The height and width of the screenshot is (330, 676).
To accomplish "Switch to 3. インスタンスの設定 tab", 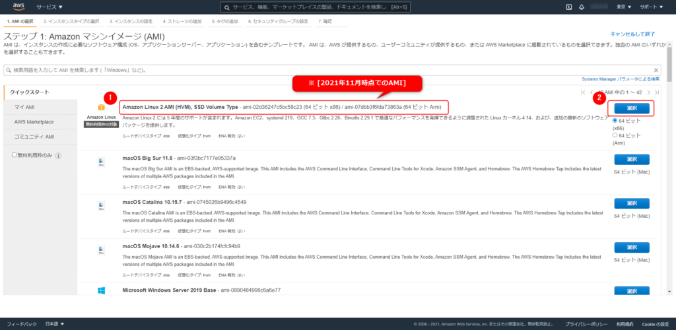I will (x=131, y=21).
